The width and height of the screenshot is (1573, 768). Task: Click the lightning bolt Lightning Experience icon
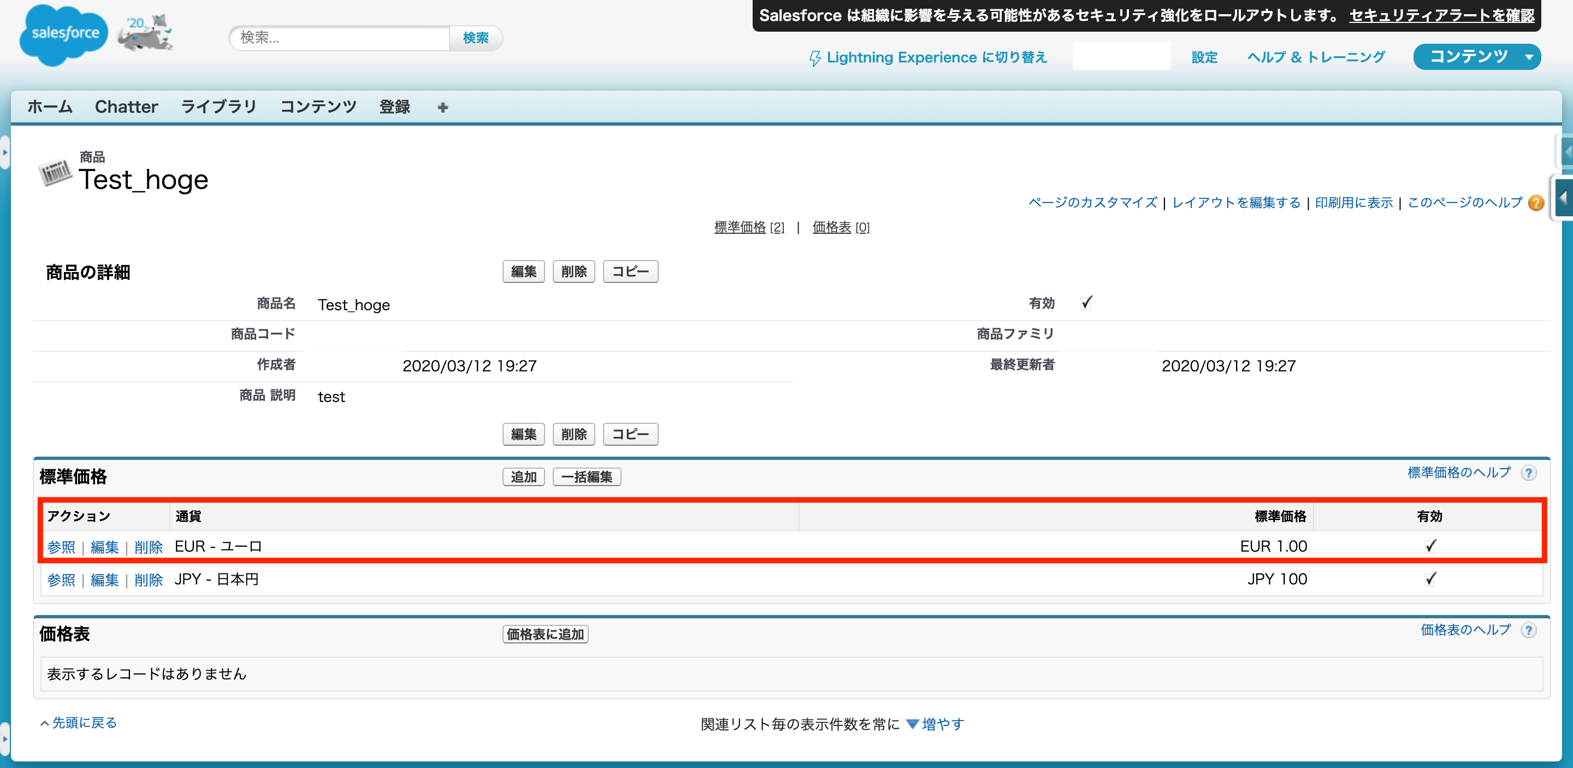pyautogui.click(x=814, y=58)
